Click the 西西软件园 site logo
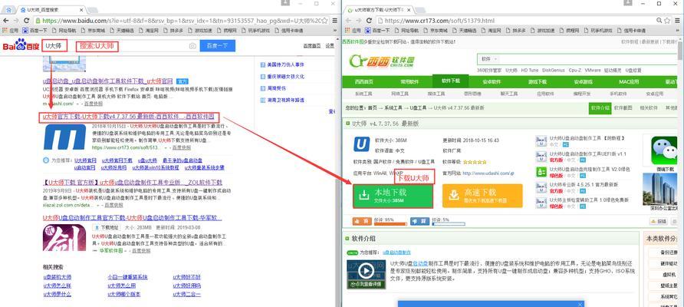The width and height of the screenshot is (684, 307). [382, 61]
